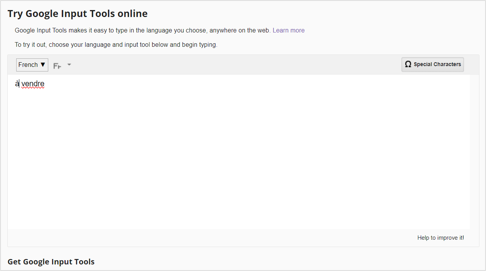Screen dimensions: 486x271
Task: Click the "Try Google Input Tools online" heading
Action: (78, 14)
